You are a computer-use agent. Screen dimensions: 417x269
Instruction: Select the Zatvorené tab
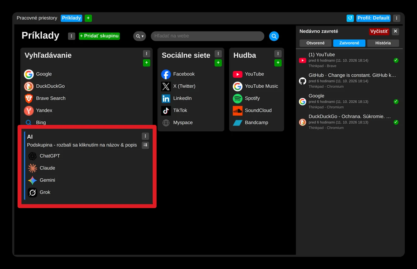pyautogui.click(x=349, y=43)
